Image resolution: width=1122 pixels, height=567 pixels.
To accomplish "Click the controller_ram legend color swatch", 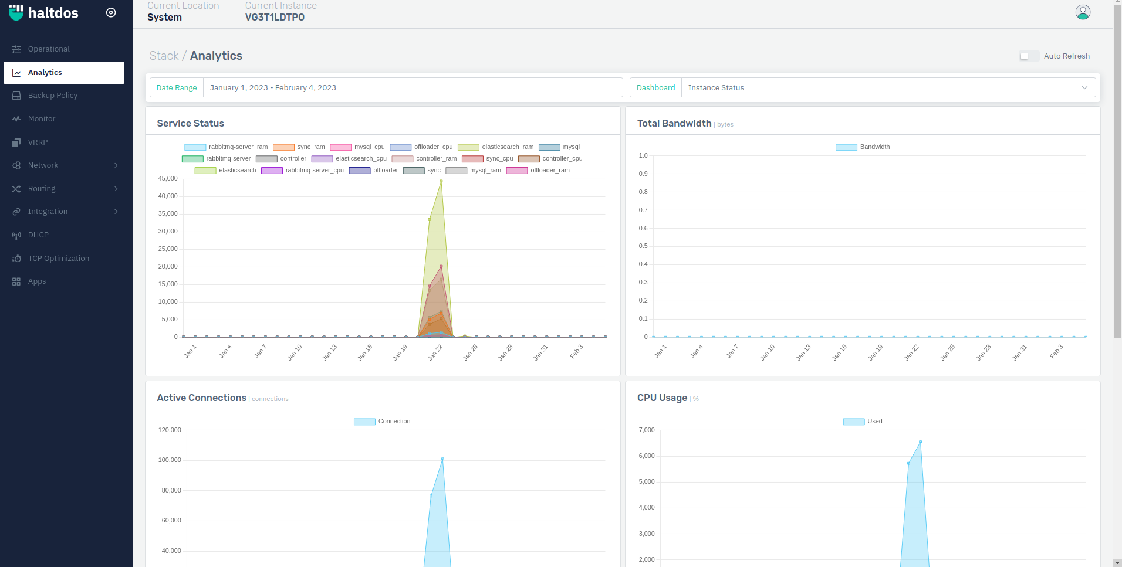I will coord(403,159).
